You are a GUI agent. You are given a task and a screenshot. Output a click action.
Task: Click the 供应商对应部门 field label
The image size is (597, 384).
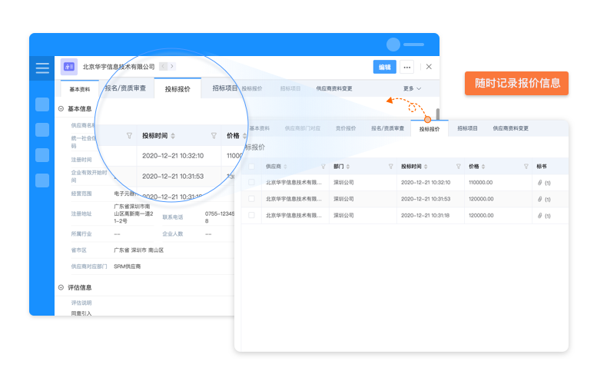88,266
